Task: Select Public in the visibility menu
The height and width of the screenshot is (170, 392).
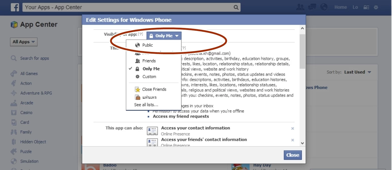Action: point(153,45)
